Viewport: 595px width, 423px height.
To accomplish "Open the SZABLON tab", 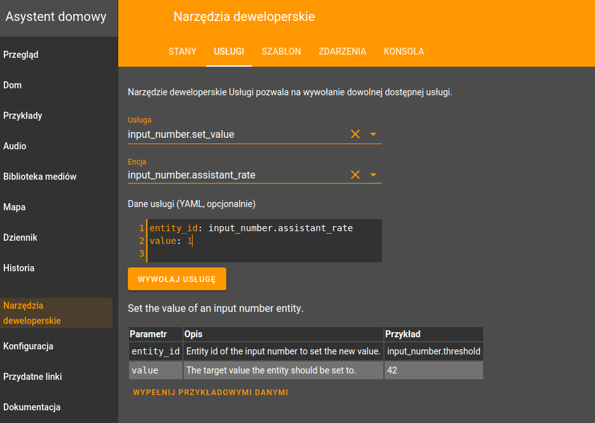I will pyautogui.click(x=281, y=51).
